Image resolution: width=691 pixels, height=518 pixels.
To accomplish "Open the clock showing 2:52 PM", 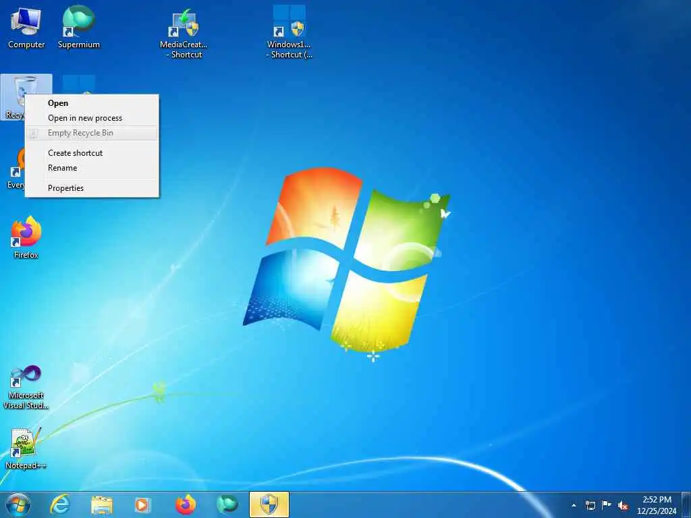I will tap(657, 505).
